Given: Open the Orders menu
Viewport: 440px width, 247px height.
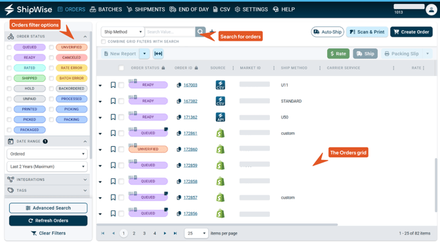Looking at the screenshot, I should tap(72, 9).
